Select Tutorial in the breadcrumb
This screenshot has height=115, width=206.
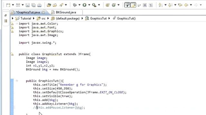[26, 19]
